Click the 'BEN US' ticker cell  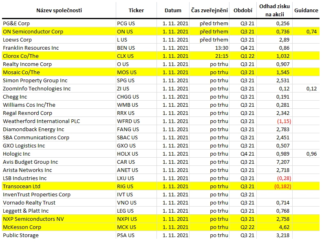click(x=137, y=48)
